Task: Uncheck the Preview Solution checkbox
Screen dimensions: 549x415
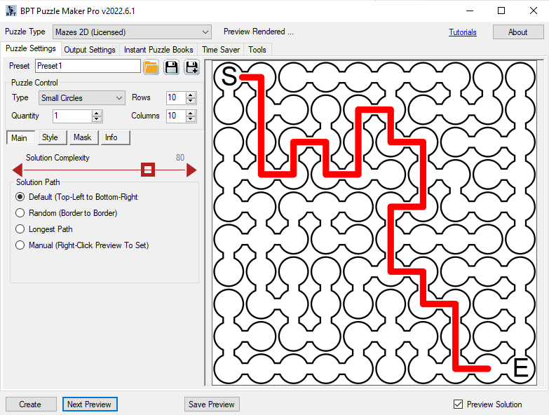Action: click(x=459, y=404)
